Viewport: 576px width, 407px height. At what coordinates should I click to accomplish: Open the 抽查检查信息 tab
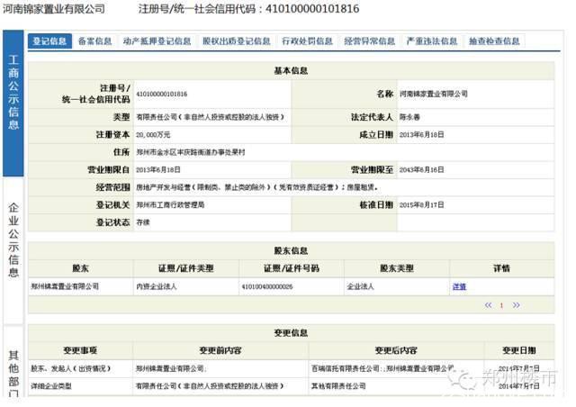pos(494,41)
